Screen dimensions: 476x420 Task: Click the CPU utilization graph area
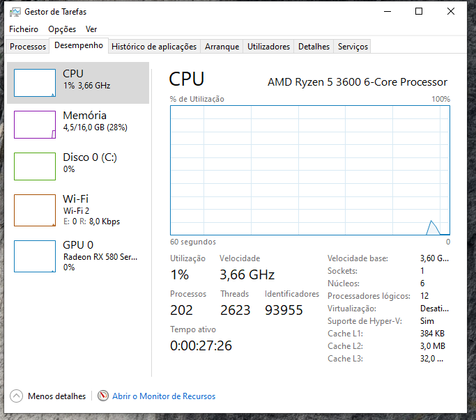pos(310,170)
